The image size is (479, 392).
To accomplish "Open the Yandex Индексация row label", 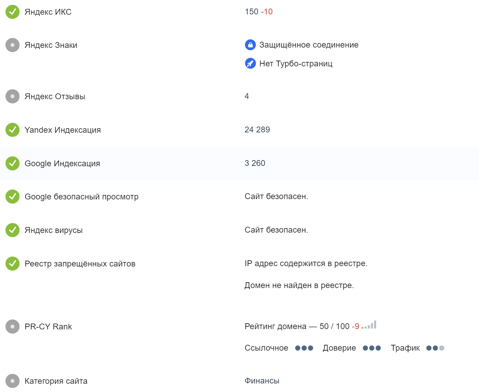I will [63, 130].
